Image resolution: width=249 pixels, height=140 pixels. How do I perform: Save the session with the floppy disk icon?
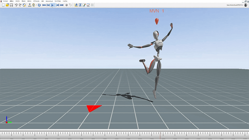point(11,5)
